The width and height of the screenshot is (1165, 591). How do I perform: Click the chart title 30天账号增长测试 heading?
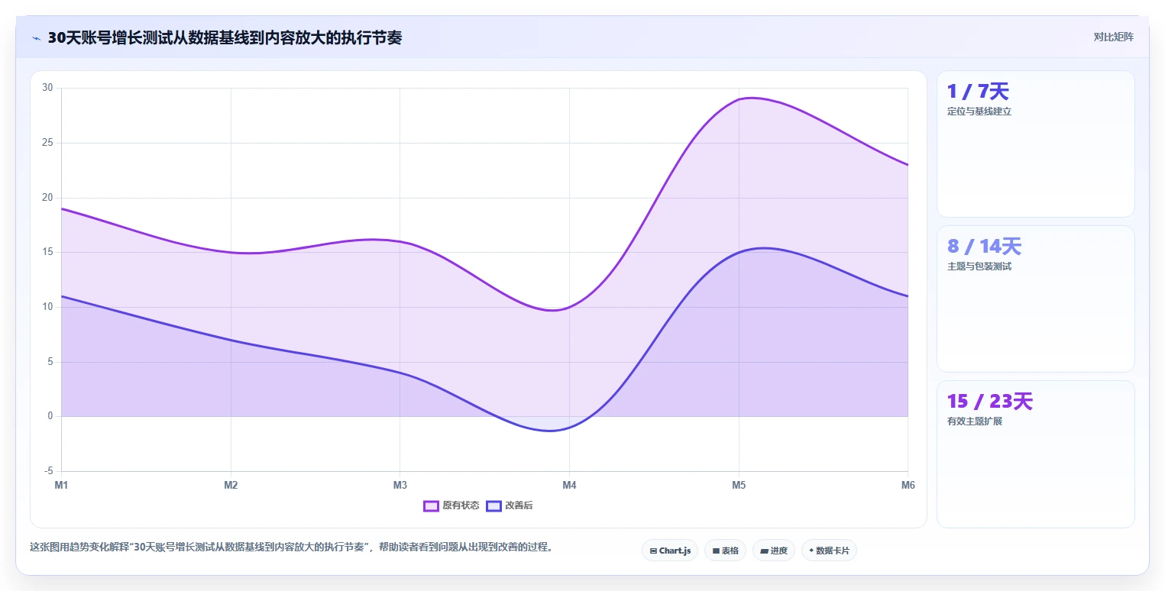point(225,37)
